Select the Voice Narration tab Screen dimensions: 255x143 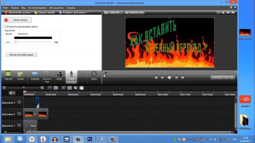[71, 77]
